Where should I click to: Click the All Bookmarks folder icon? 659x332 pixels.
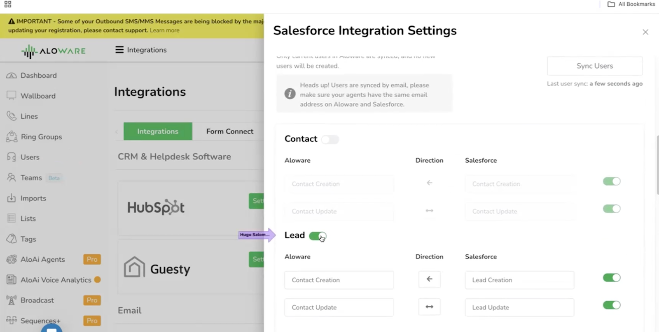pyautogui.click(x=611, y=4)
